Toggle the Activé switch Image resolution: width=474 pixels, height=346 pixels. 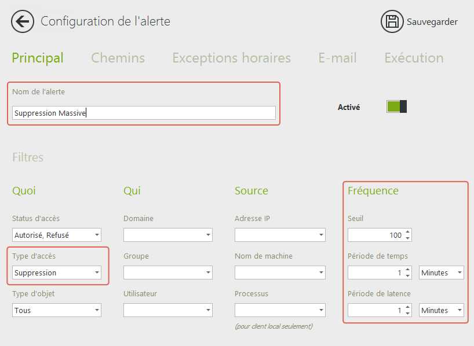(396, 106)
